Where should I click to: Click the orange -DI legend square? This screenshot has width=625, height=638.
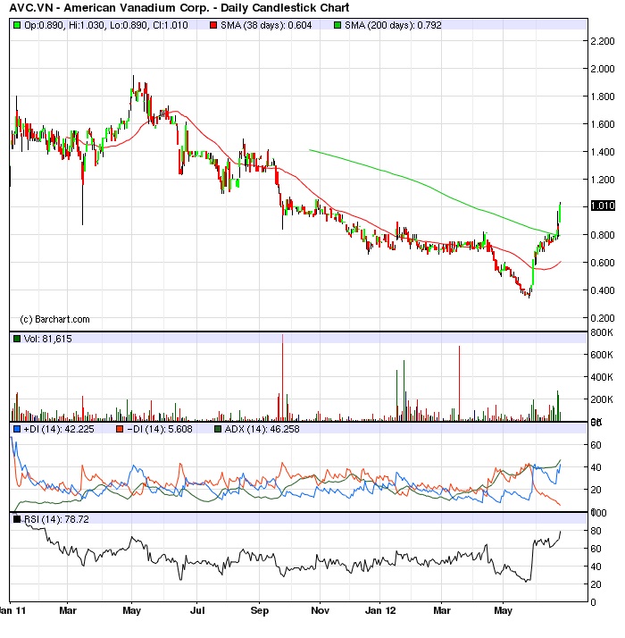[x=120, y=429]
